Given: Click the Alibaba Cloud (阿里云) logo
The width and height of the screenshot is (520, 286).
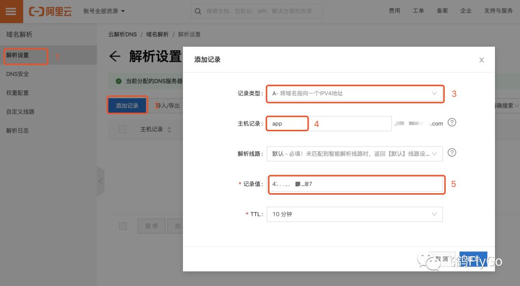Looking at the screenshot, I should 51,11.
